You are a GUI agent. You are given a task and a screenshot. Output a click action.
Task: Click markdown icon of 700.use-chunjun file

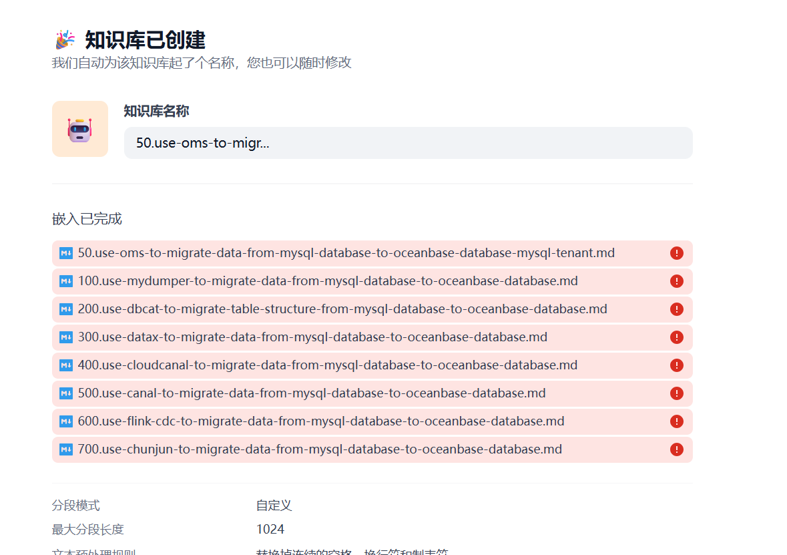point(66,449)
